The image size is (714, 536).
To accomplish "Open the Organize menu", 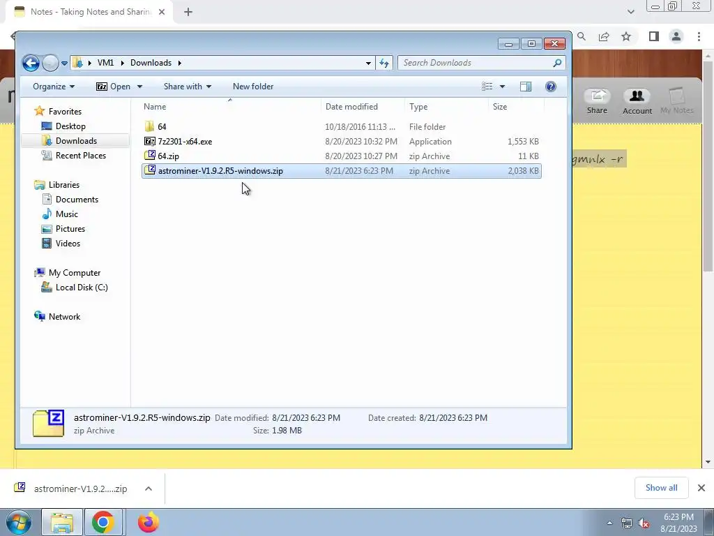I will click(54, 87).
